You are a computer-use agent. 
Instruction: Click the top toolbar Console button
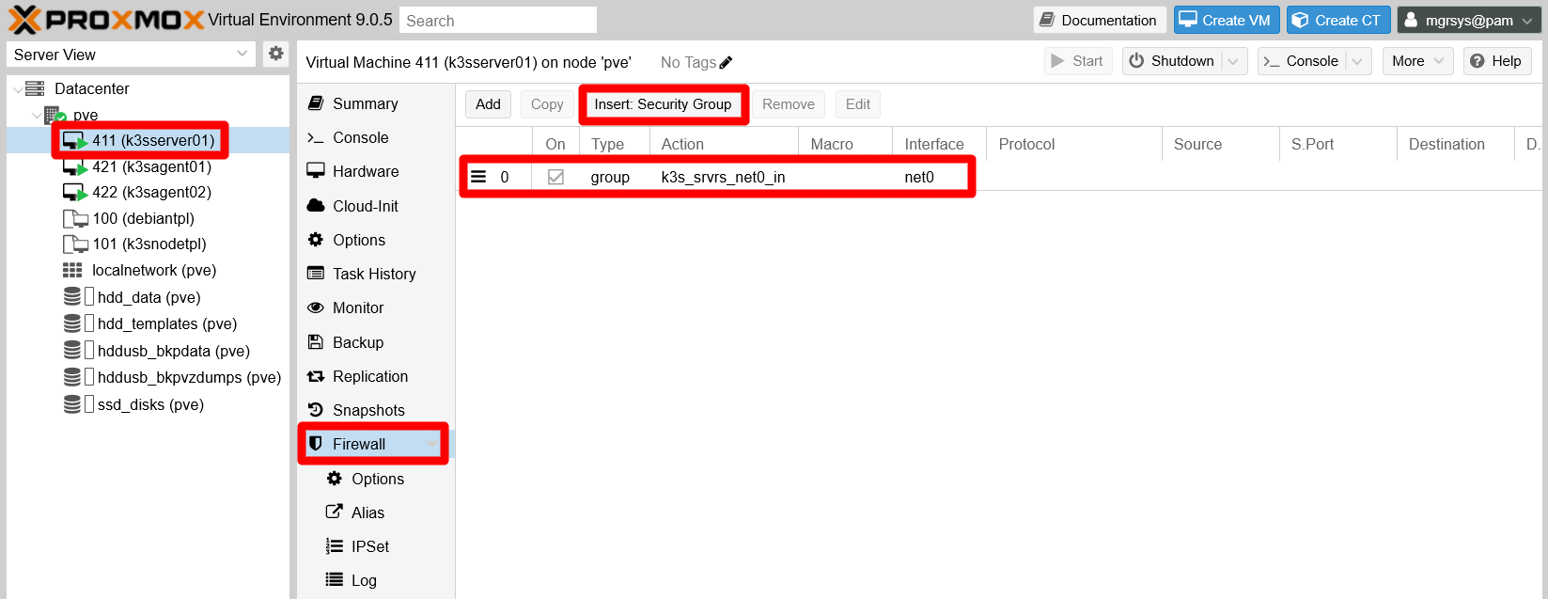point(1302,61)
